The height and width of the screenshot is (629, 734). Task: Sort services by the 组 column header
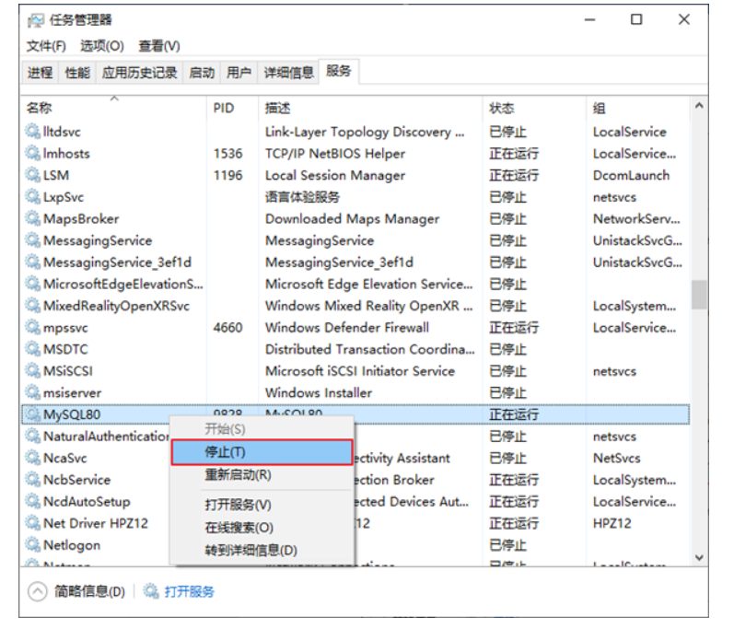click(x=637, y=108)
